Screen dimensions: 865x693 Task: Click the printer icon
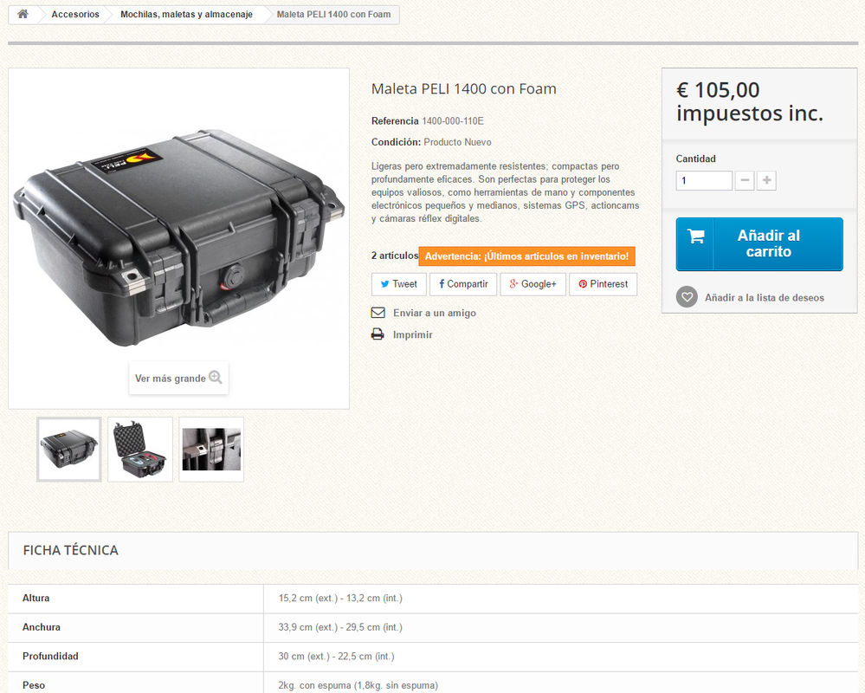pyautogui.click(x=378, y=334)
